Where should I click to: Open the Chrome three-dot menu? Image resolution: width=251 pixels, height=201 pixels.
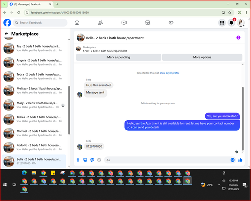click(246, 12)
